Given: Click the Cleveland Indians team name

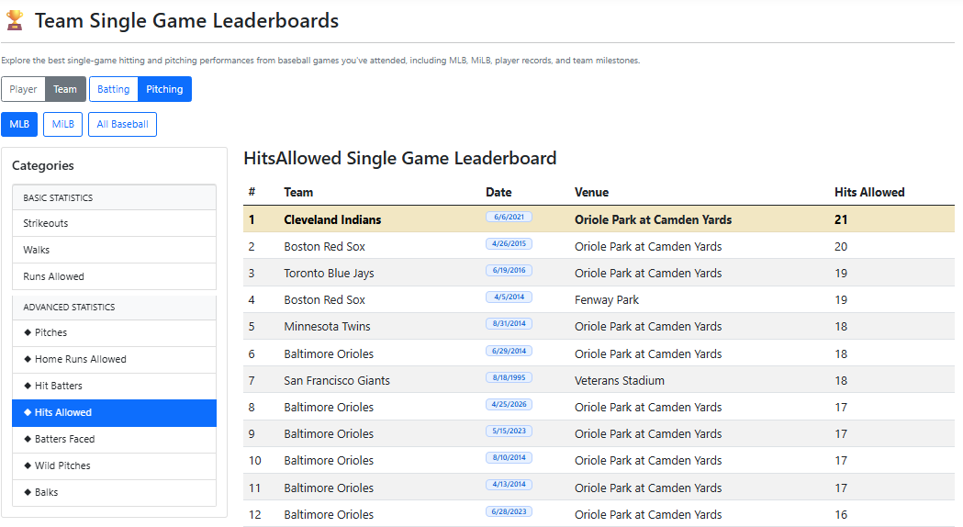Looking at the screenshot, I should click(x=332, y=220).
